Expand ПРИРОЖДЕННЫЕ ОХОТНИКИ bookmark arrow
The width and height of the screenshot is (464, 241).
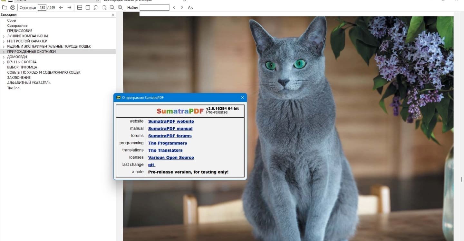click(x=4, y=52)
